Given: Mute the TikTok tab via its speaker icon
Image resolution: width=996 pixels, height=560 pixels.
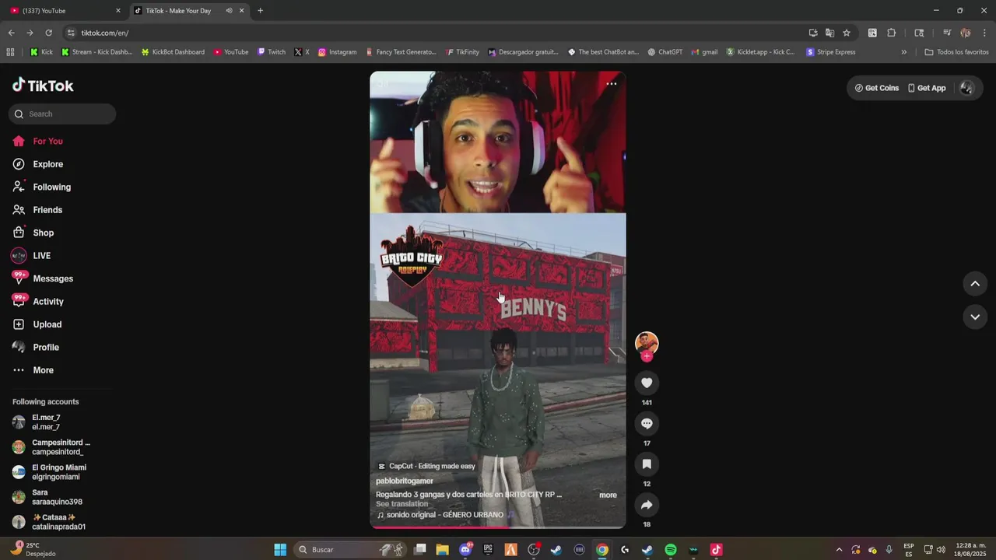Looking at the screenshot, I should click(229, 11).
